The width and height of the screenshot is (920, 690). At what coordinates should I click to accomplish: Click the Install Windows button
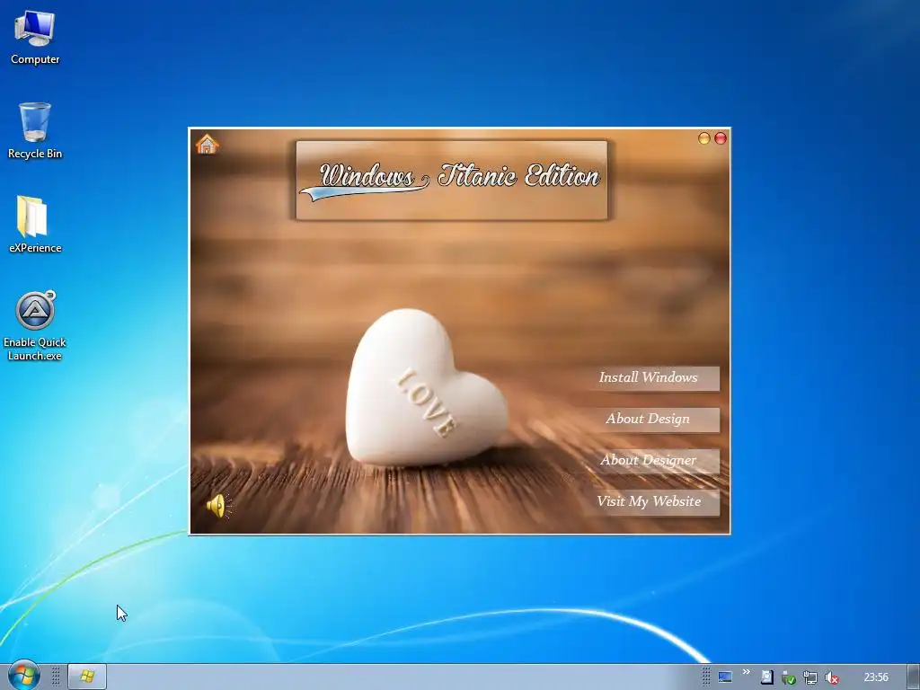tap(649, 378)
